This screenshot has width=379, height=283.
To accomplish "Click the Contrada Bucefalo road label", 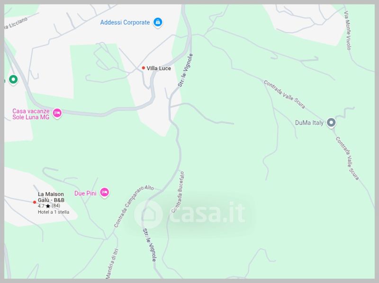I will point(178,192).
